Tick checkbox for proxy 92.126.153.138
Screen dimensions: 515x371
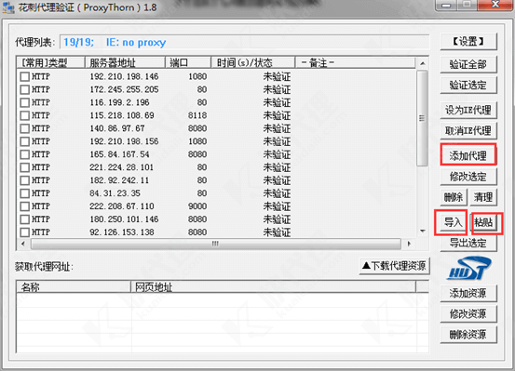coord(24,232)
